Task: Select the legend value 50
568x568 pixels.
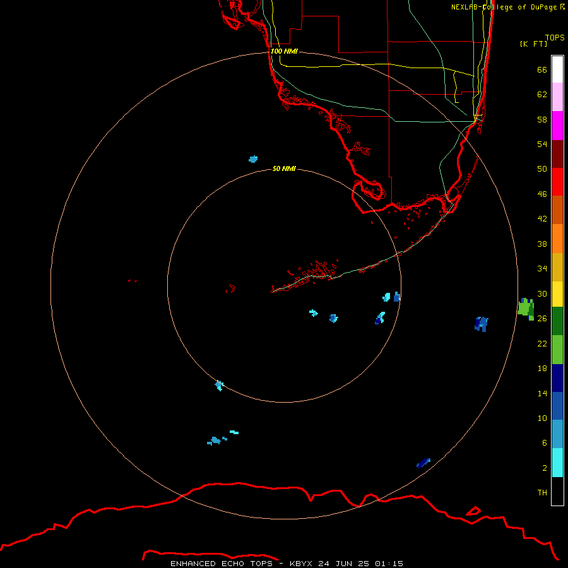Action: point(542,169)
